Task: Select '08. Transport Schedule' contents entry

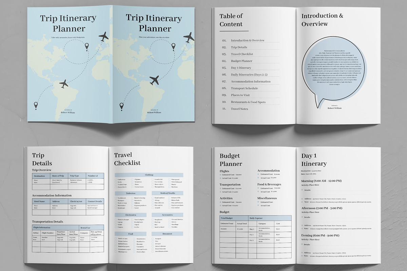Action: 240,88
